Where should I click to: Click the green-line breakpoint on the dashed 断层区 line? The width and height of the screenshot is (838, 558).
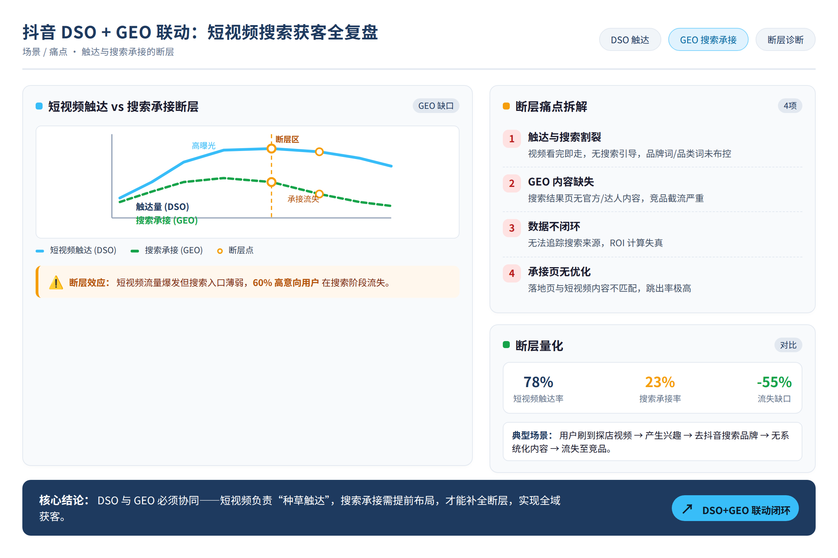(271, 182)
